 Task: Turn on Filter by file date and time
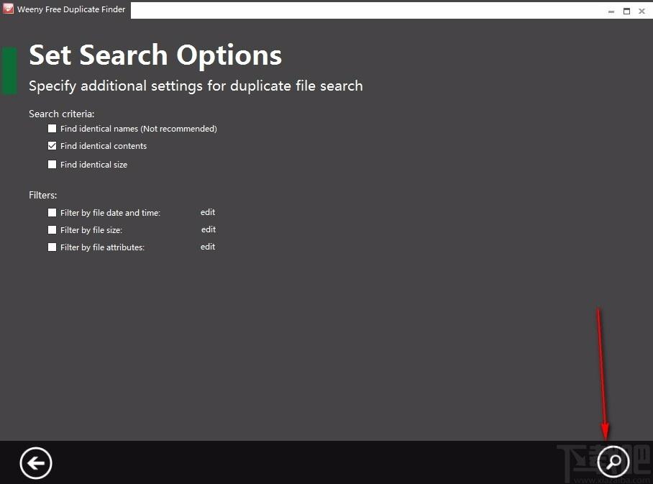(x=52, y=213)
